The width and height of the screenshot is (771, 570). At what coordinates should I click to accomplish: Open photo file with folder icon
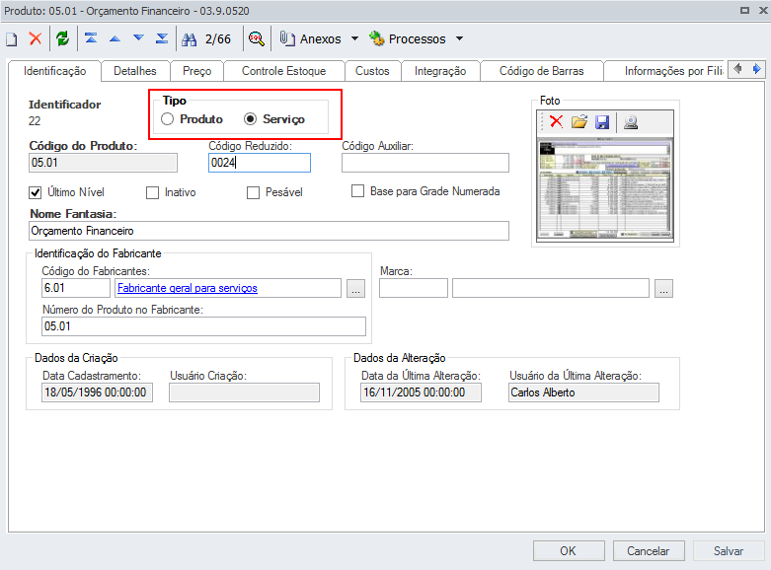(579, 121)
